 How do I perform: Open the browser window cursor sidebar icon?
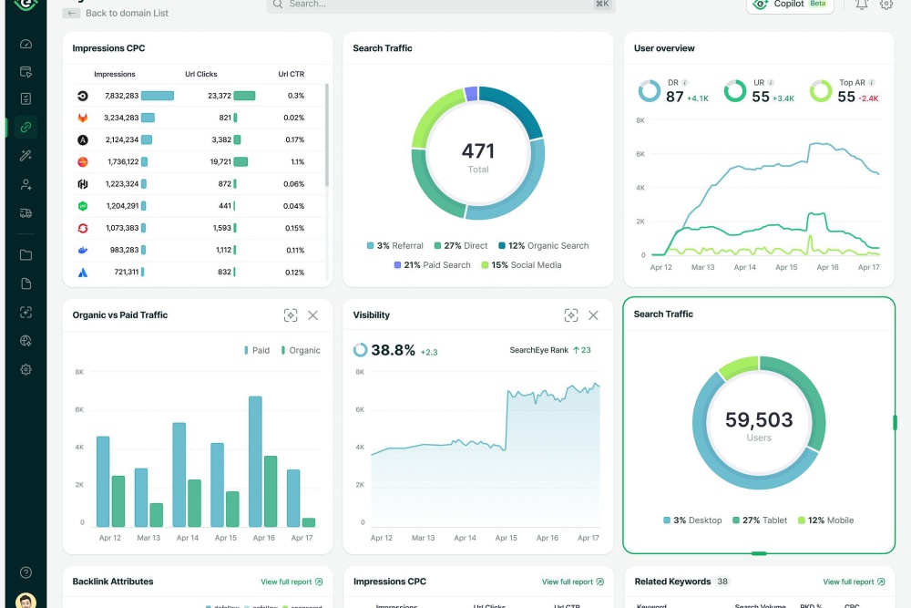26,72
